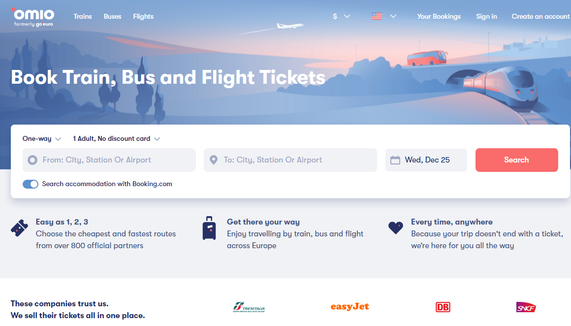Click the easyJet partner logo

click(x=349, y=307)
